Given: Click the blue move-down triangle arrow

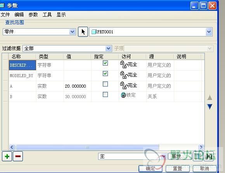Looking at the screenshot, I should coord(209,107).
